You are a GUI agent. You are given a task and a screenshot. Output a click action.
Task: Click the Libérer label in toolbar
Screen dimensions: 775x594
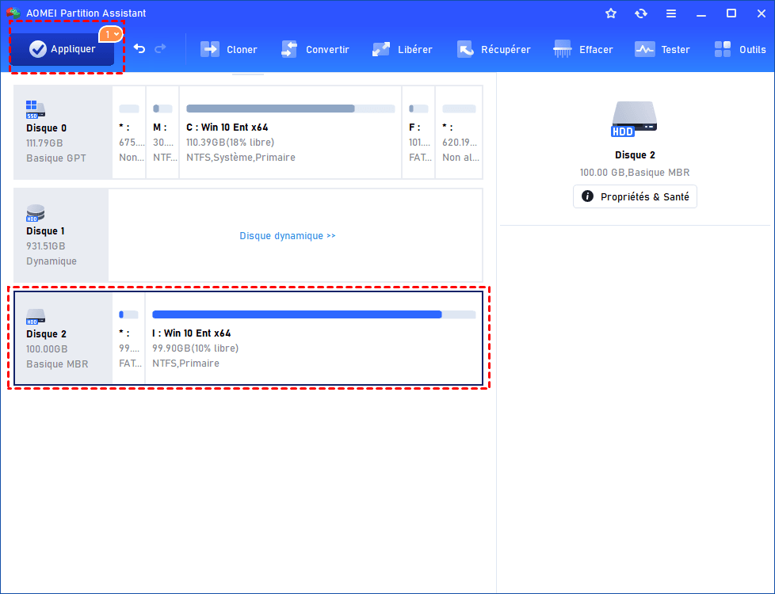415,49
